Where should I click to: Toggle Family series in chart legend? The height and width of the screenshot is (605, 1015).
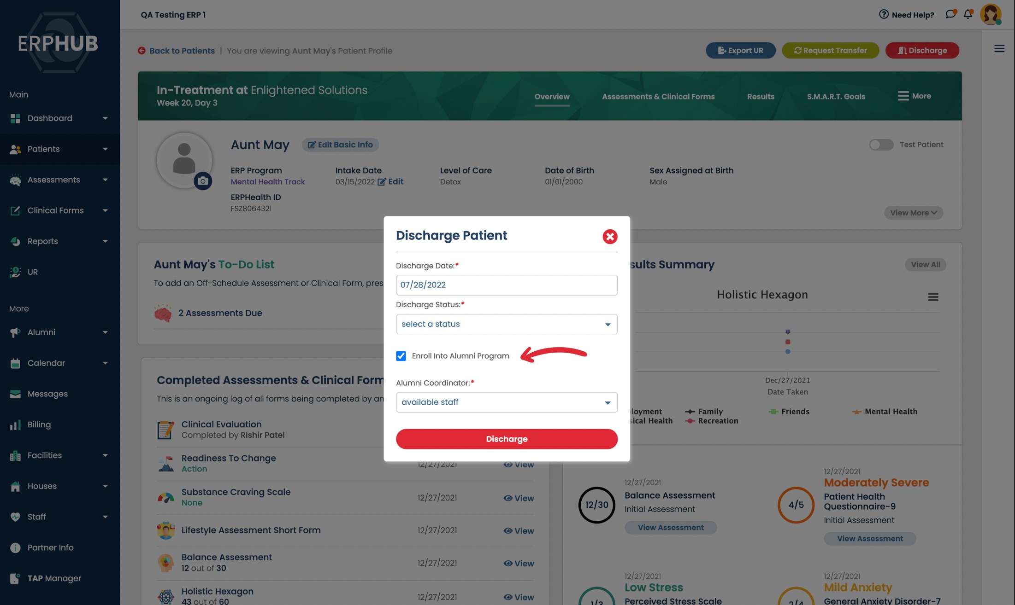pyautogui.click(x=704, y=412)
